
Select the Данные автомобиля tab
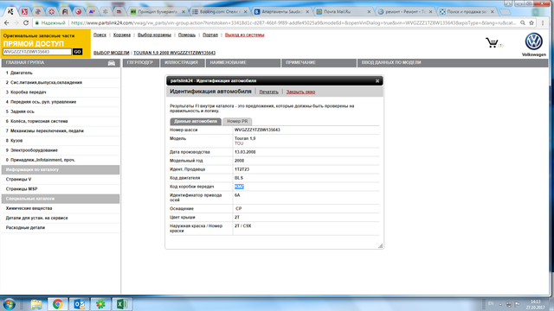click(196, 121)
